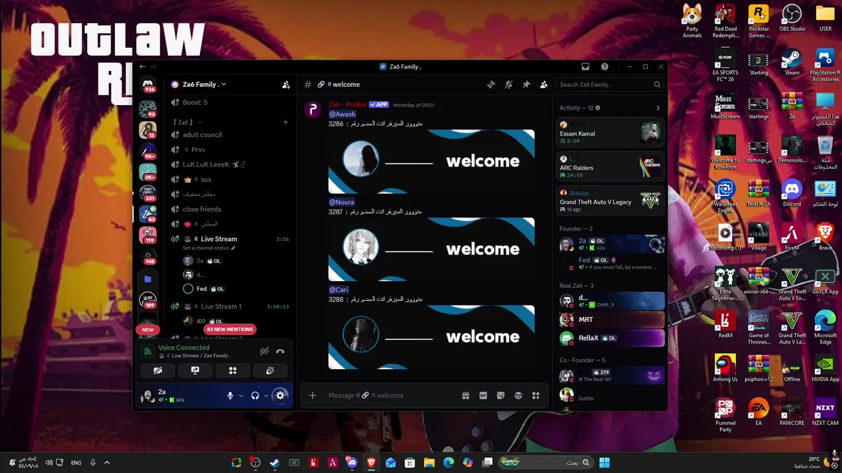Open the gift icon in message bar
Image resolution: width=842 pixels, height=473 pixels.
coord(466,395)
